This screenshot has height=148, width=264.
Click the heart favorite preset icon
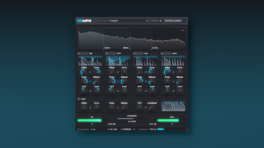pos(152,21)
